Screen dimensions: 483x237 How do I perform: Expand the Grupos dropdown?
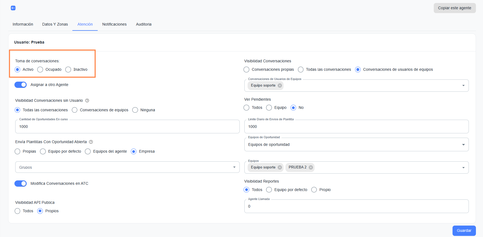tap(234, 167)
